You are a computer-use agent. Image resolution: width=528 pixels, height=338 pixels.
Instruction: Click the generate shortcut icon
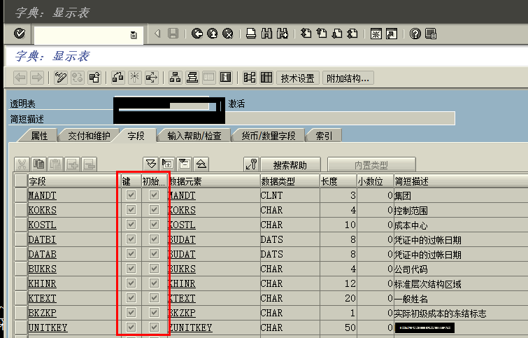coord(392,34)
